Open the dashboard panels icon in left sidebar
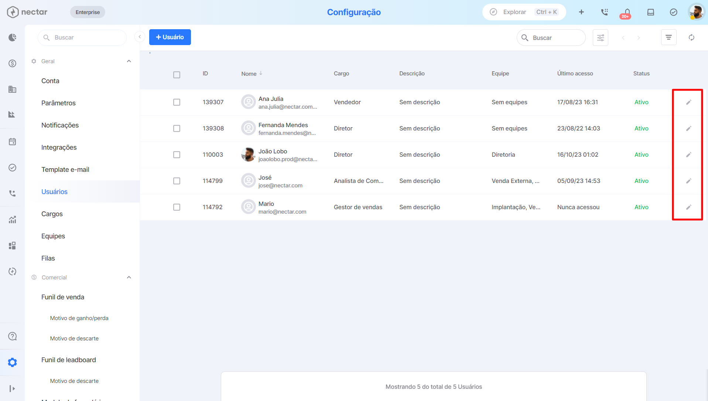Screen dimensions: 708x401 (12, 245)
